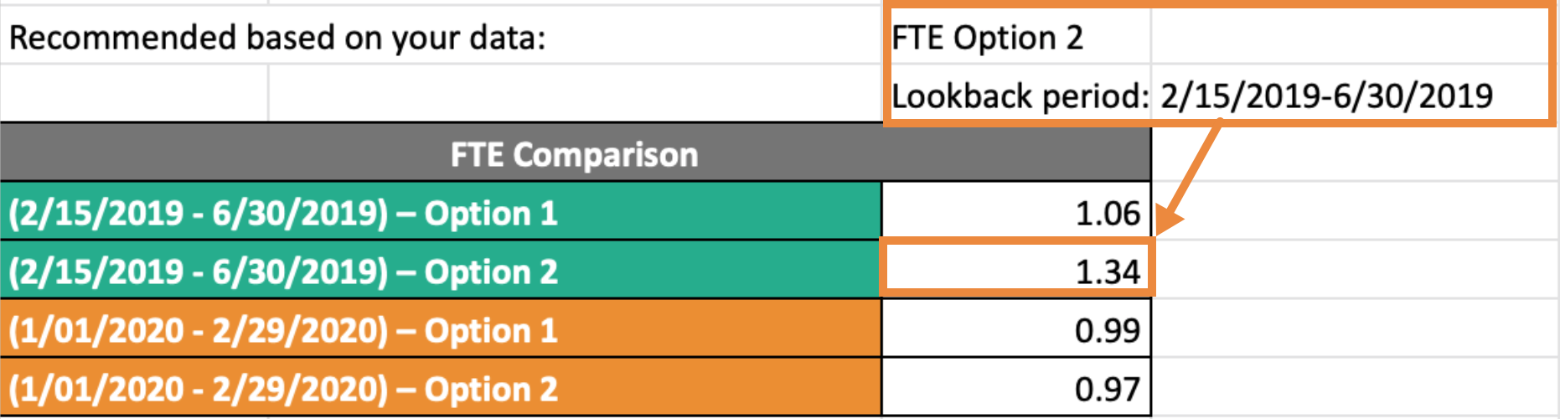Select the cell showing 0.99

coord(1017,329)
